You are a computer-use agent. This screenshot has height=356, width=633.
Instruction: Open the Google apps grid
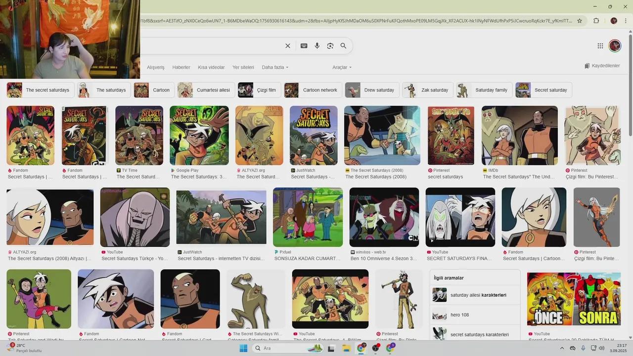(x=600, y=46)
